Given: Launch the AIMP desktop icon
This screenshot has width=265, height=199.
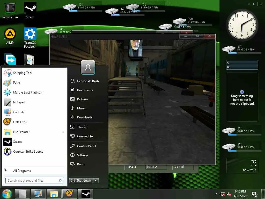Looking at the screenshot, I should (10, 36).
